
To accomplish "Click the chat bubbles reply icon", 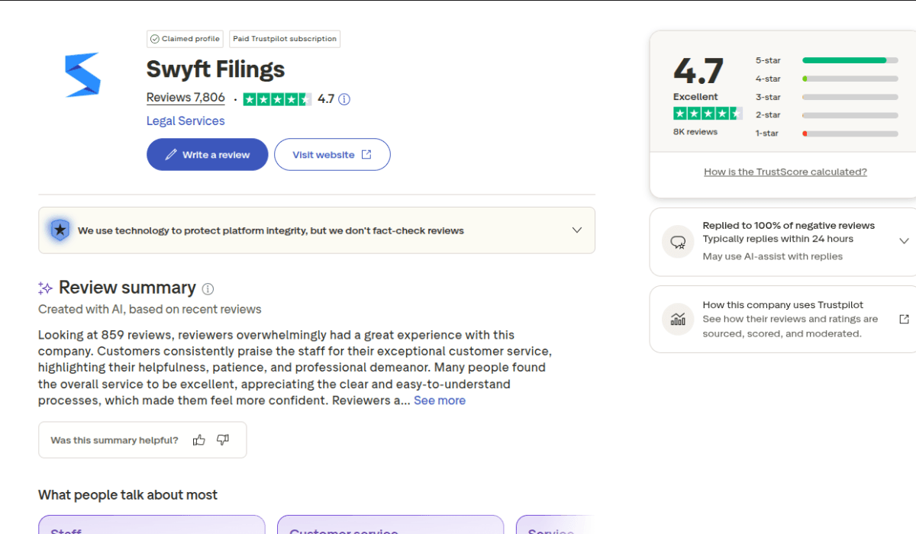I will pos(678,241).
